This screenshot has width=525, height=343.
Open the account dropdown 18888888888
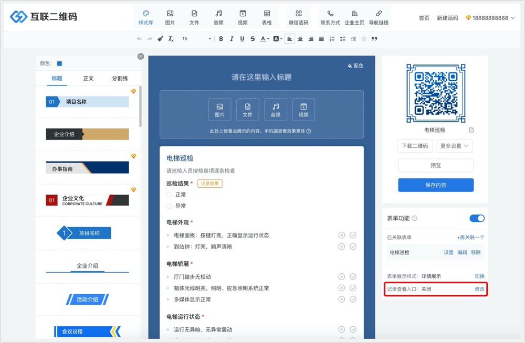490,18
